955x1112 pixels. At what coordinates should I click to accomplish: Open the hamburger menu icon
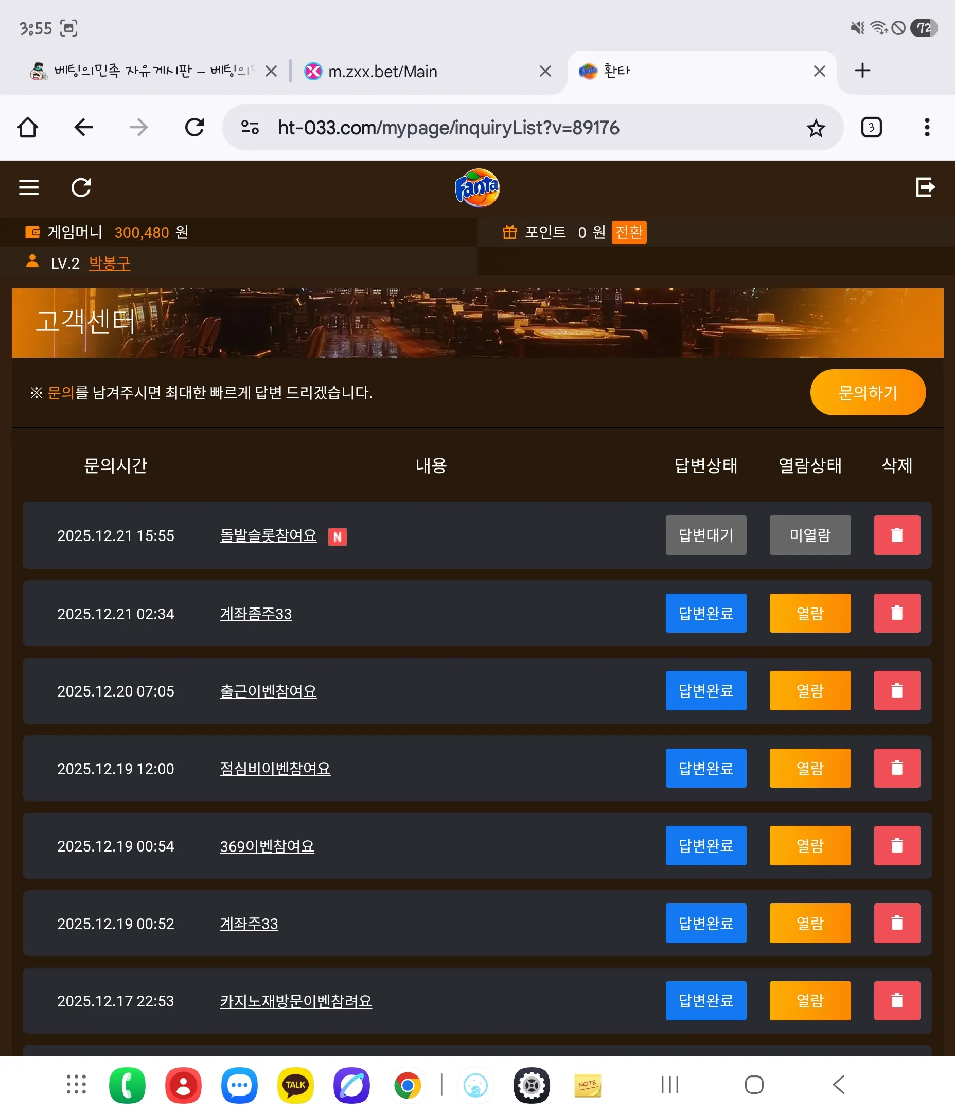pos(29,188)
